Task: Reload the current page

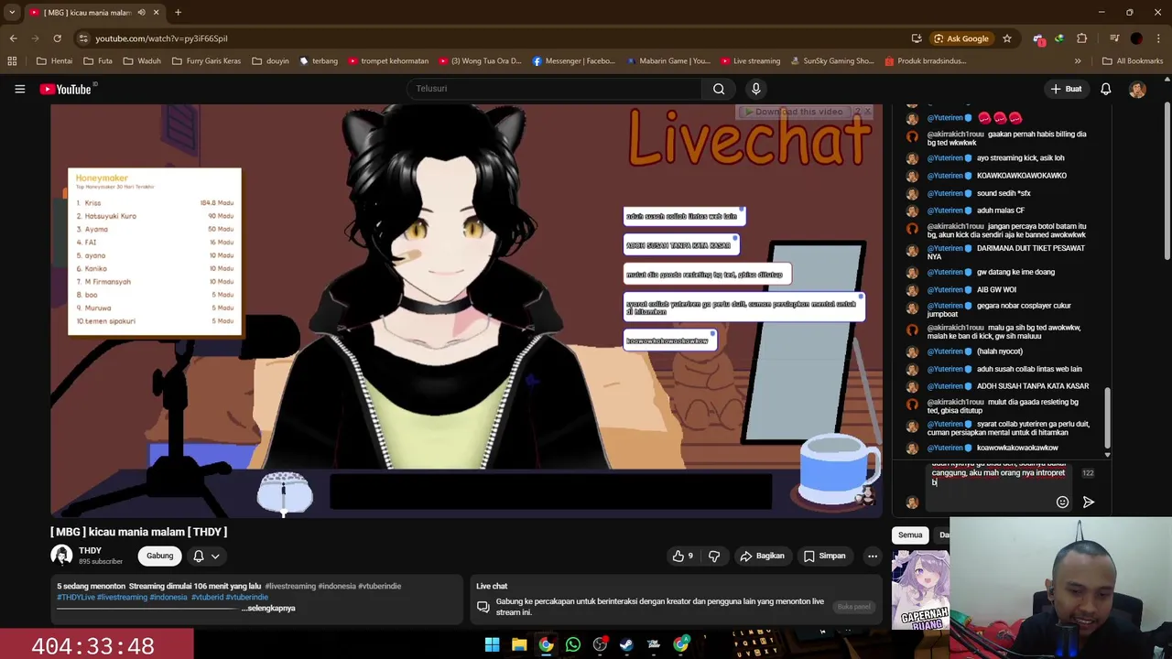Action: tap(57, 38)
